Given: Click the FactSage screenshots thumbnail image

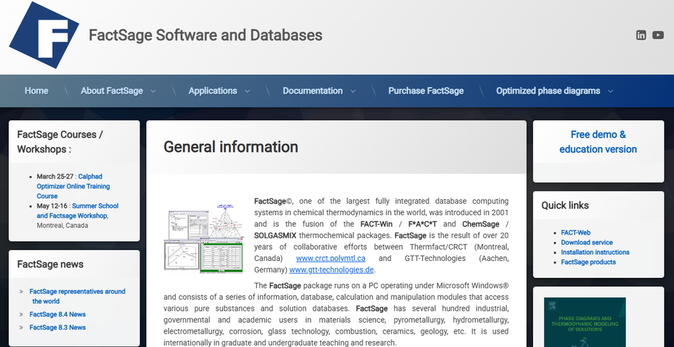Looking at the screenshot, I should [204, 239].
